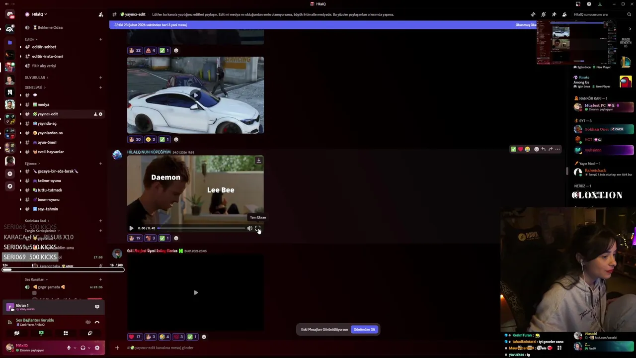Image resolution: width=636 pixels, height=358 pixels.
Task: Toggle channel notification mute bell
Action: tap(544, 14)
